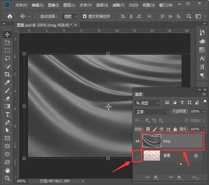Select the Path Selection tool
This screenshot has height=185, width=209.
(7, 130)
